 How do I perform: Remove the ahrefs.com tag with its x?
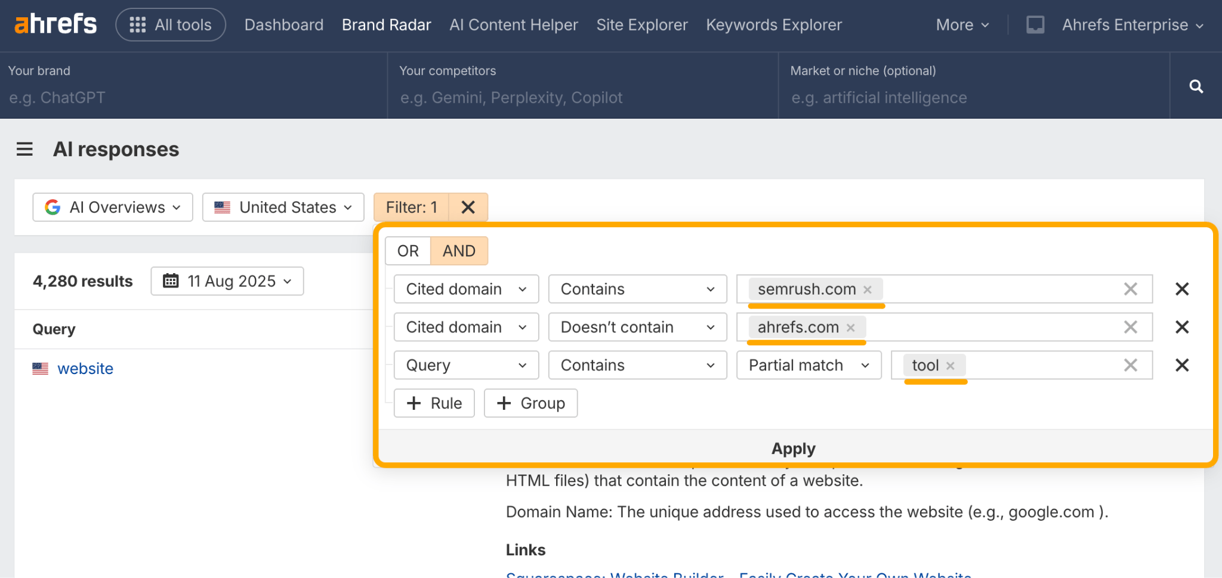(850, 327)
